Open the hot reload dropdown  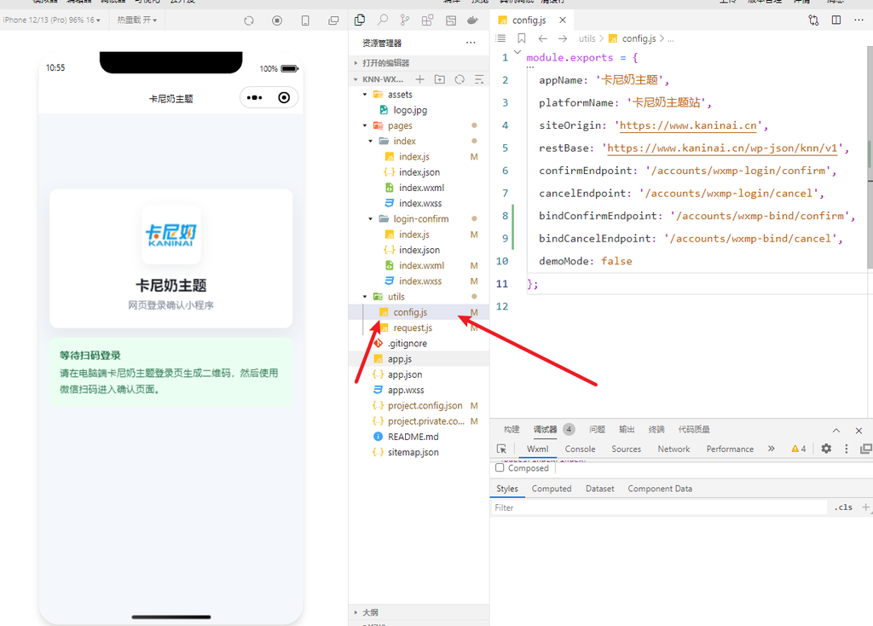pyautogui.click(x=137, y=20)
